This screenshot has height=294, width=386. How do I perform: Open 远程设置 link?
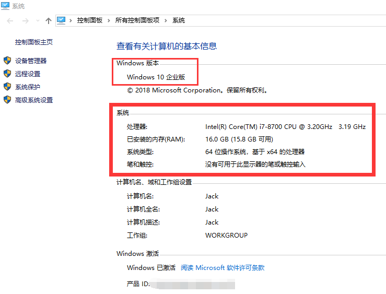(x=28, y=74)
